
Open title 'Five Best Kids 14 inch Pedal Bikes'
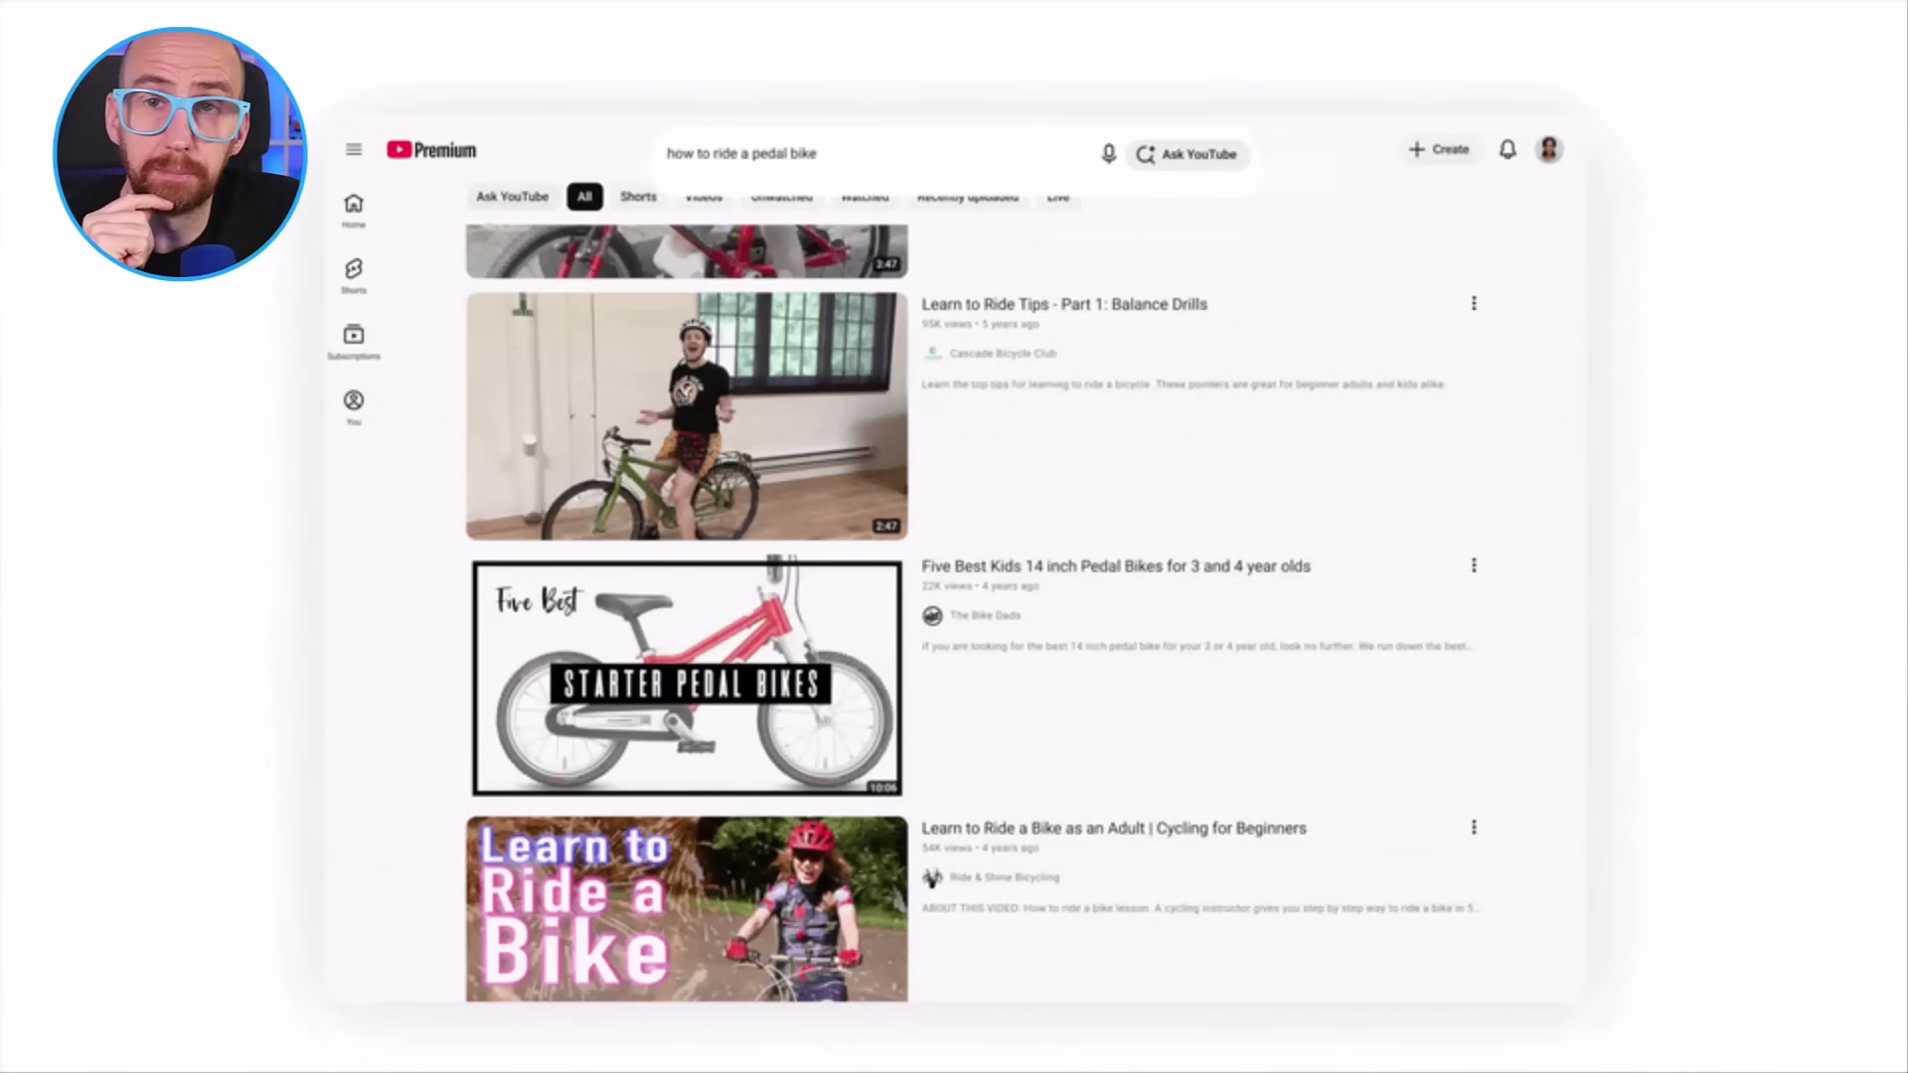coord(1116,566)
